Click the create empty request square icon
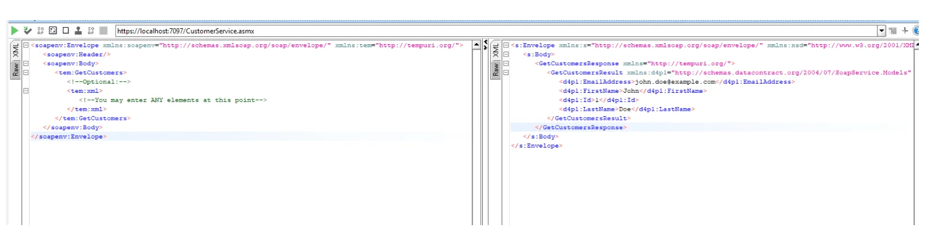Viewport: 925px width, 246px height. pyautogui.click(x=65, y=30)
